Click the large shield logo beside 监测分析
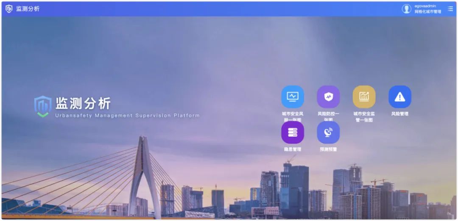458x221 pixels. [x=43, y=106]
